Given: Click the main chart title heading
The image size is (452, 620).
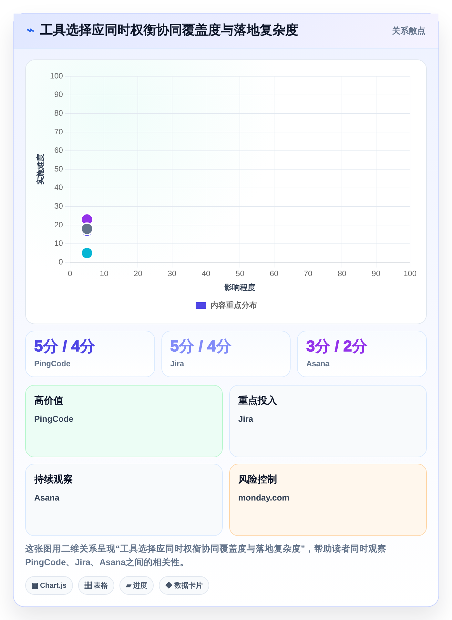Looking at the screenshot, I should pyautogui.click(x=169, y=30).
